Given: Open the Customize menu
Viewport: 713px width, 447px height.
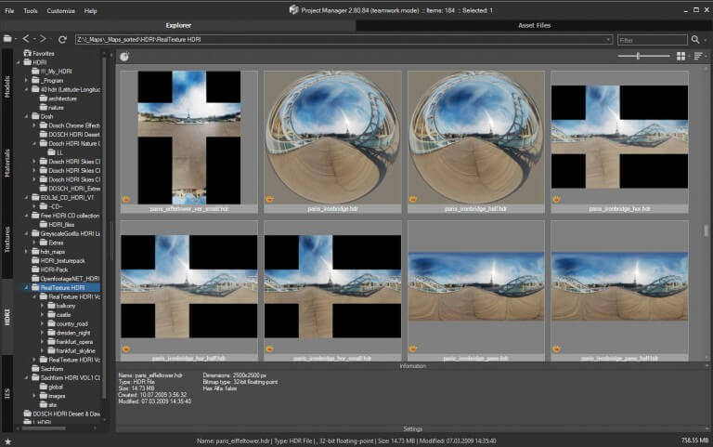Looking at the screenshot, I should point(60,10).
